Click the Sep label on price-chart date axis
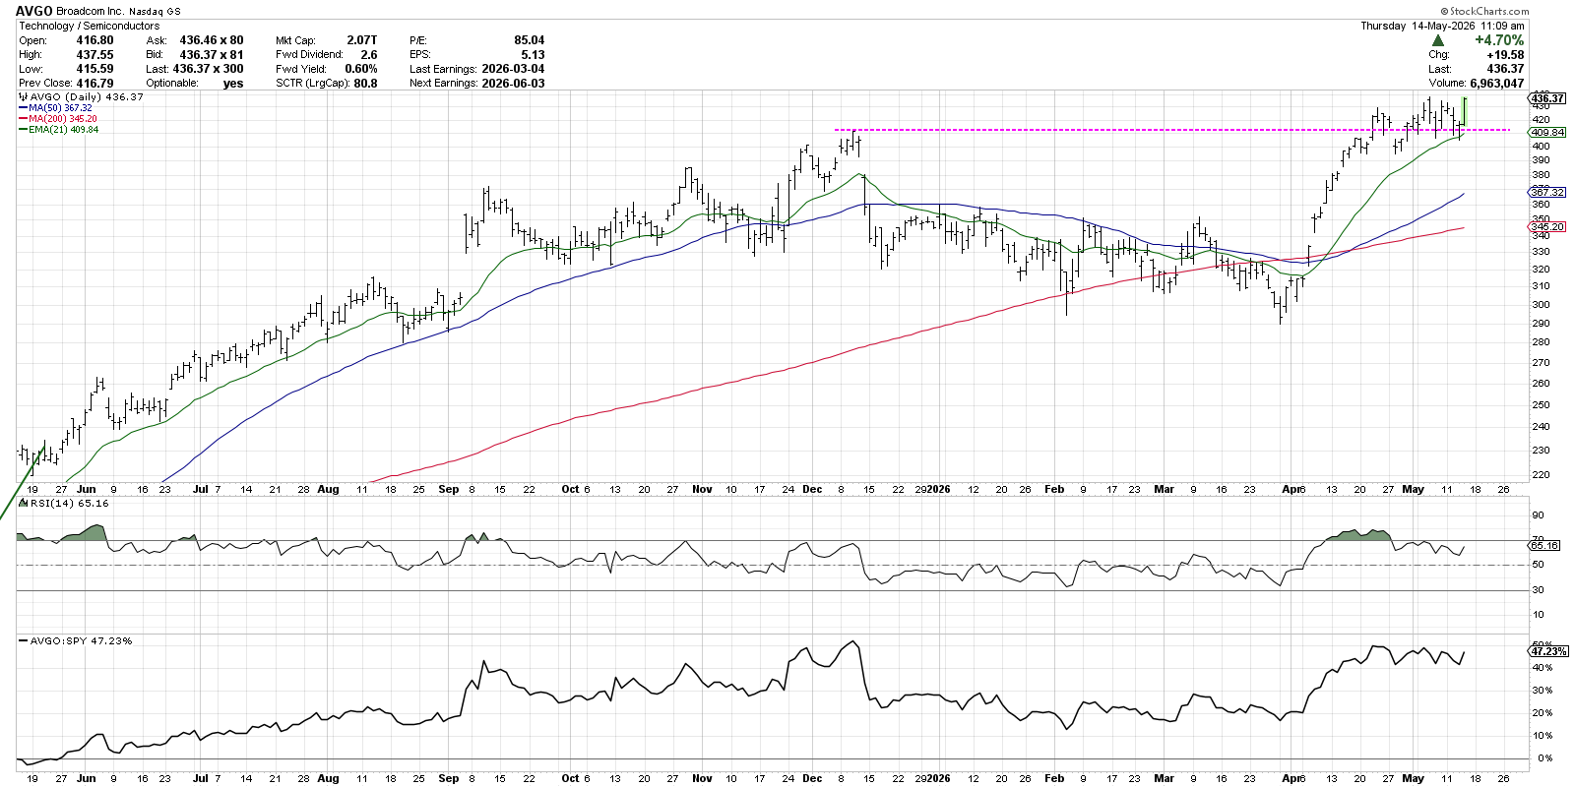Image resolution: width=1575 pixels, height=787 pixels. click(x=449, y=489)
